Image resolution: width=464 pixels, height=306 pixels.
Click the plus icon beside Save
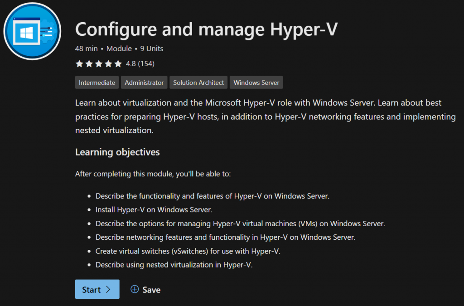[x=135, y=289]
